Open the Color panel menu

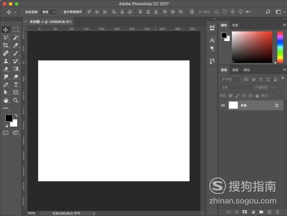tap(284, 25)
